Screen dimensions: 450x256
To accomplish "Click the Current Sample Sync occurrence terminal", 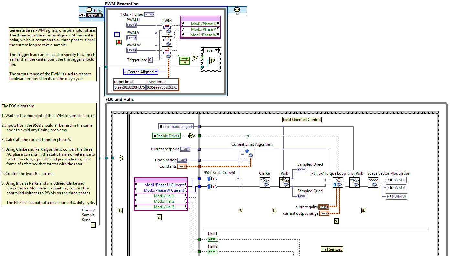I will click(93, 225).
